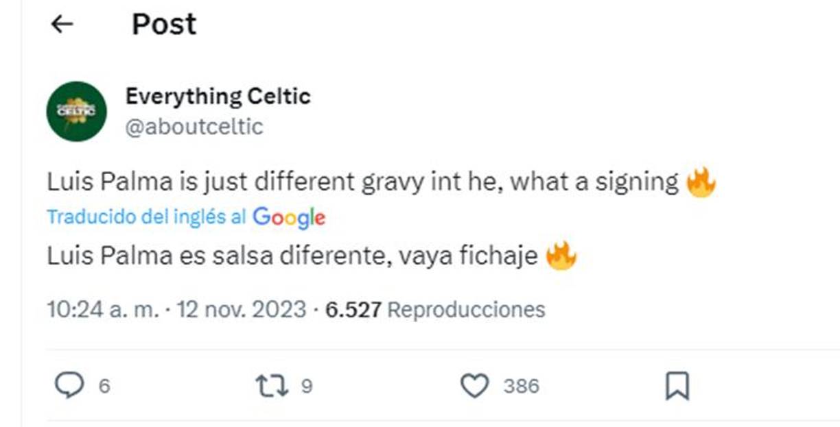This screenshot has height=427, width=840.
Task: Bookmark the post with the bookmark icon
Action: (677, 387)
